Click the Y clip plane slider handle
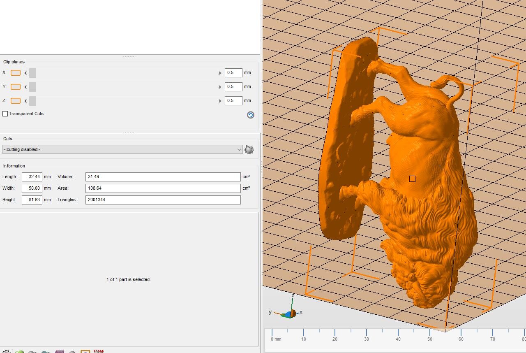The image size is (526, 353). click(x=33, y=87)
